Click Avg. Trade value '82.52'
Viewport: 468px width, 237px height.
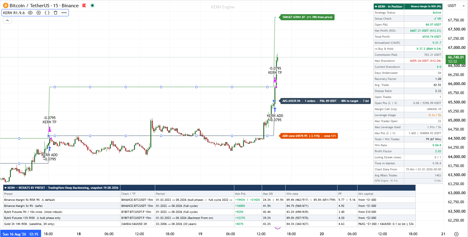437,85
